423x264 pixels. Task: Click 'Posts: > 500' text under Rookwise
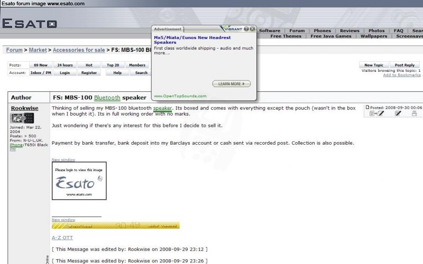point(23,136)
